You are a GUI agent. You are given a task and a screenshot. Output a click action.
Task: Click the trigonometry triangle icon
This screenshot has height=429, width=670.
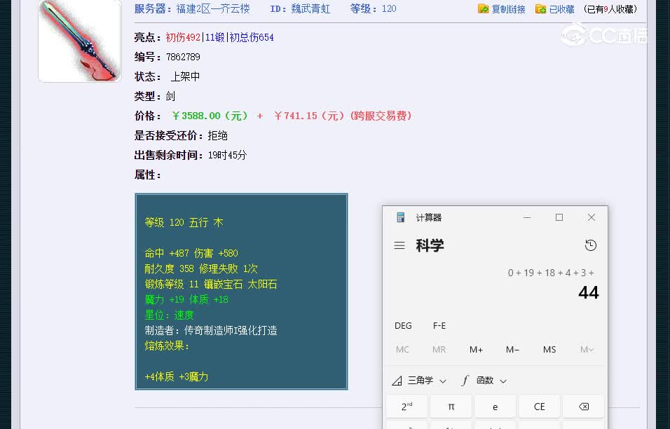pyautogui.click(x=397, y=381)
